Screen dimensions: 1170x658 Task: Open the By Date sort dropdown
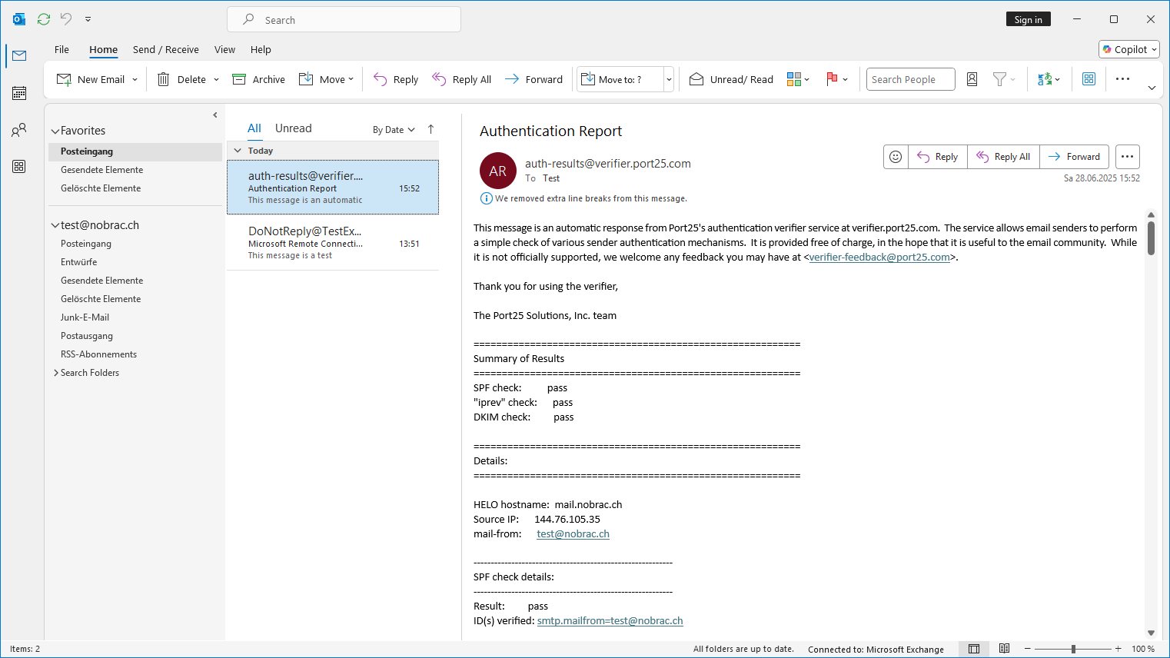click(394, 129)
